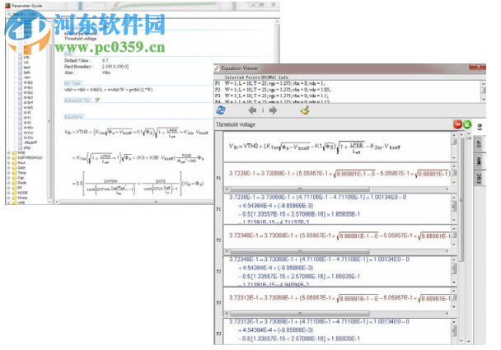Select the dvtp3 parameter in tree

28,97
